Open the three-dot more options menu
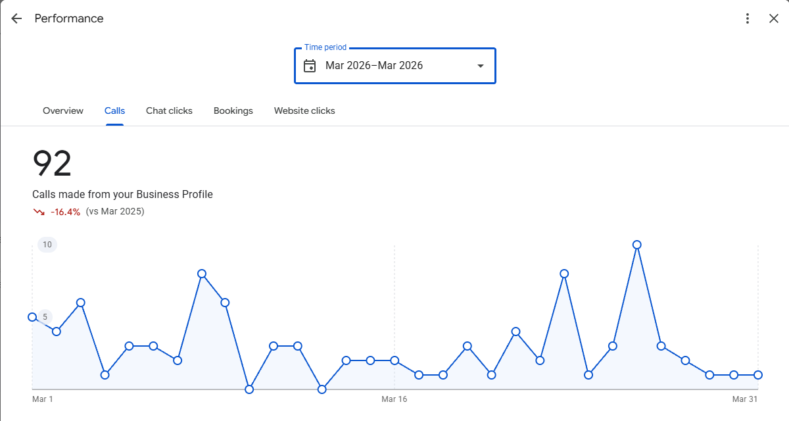Screen dimensions: 789x421 pyautogui.click(x=748, y=18)
